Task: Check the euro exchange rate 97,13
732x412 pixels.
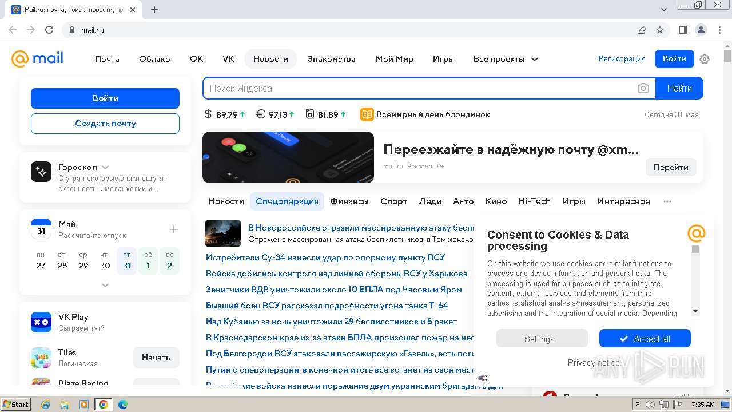Action: (x=275, y=114)
